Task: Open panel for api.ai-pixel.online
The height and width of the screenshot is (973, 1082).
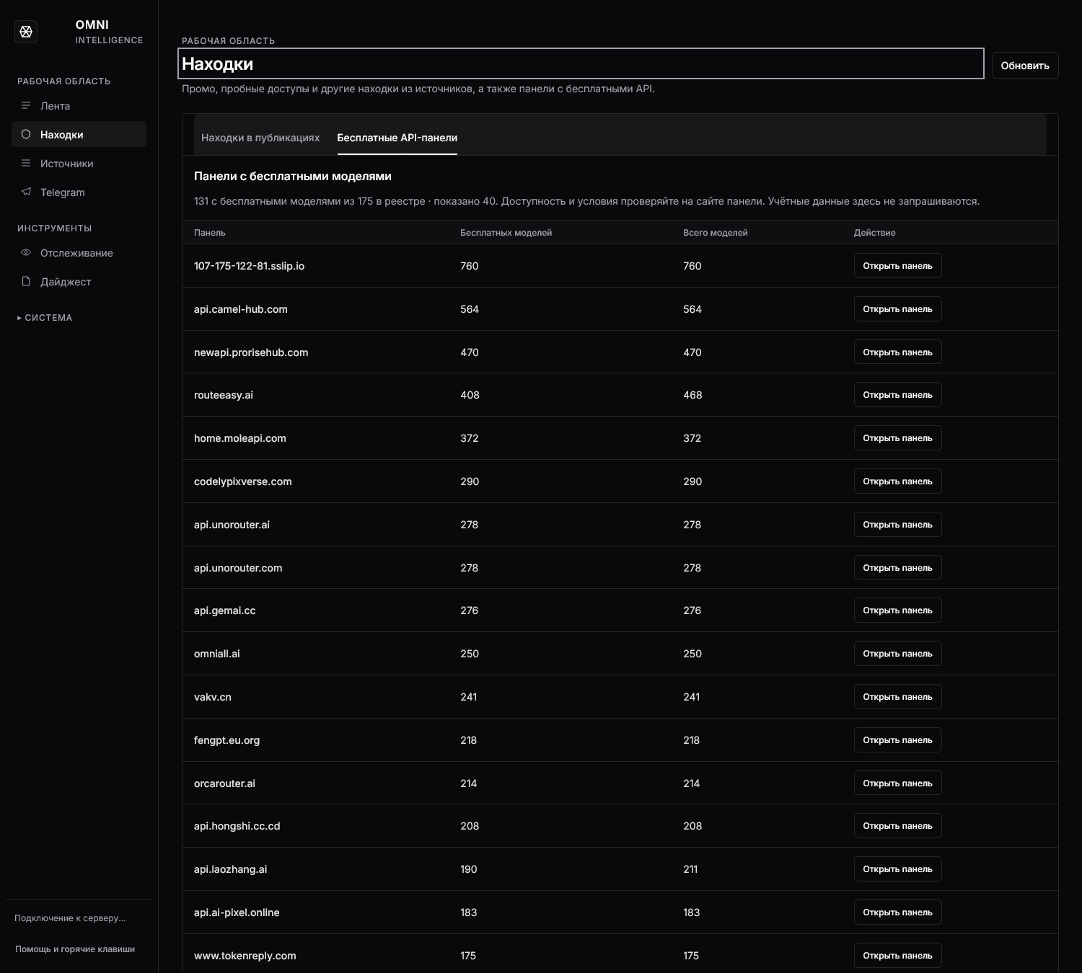Action: click(897, 912)
